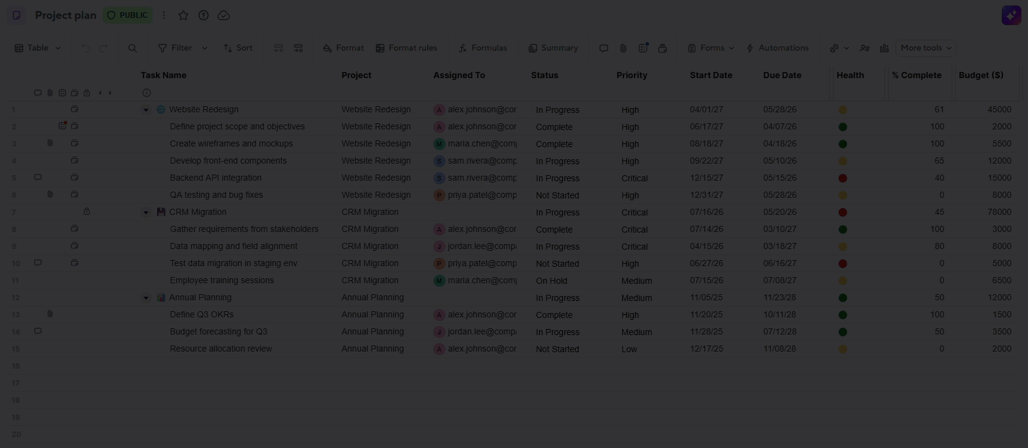The image size is (1028, 448).
Task: Open Format rules
Action: [x=406, y=48]
